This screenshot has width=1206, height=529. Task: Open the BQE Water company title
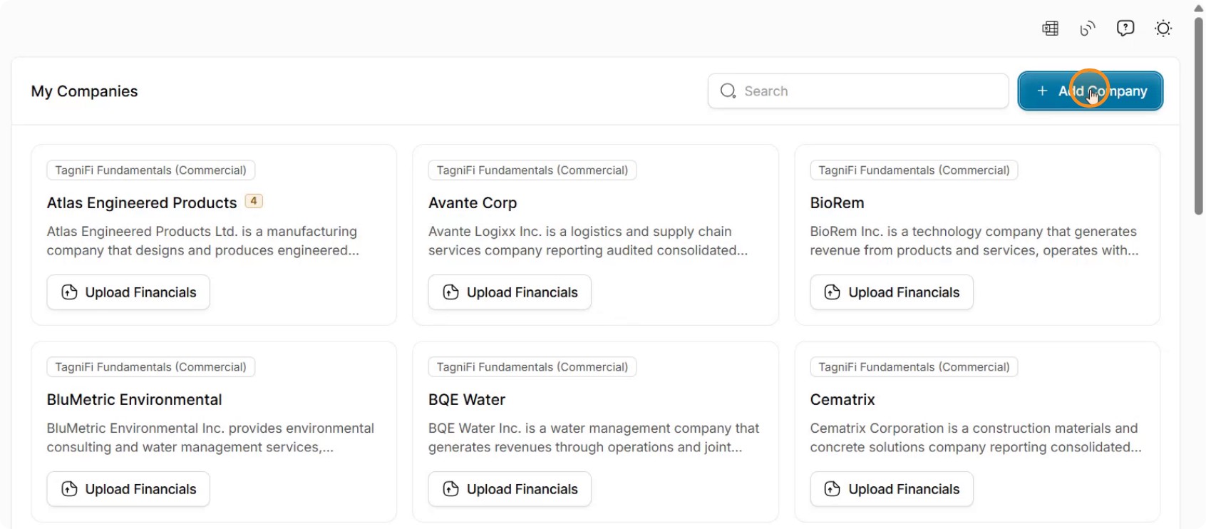(467, 400)
